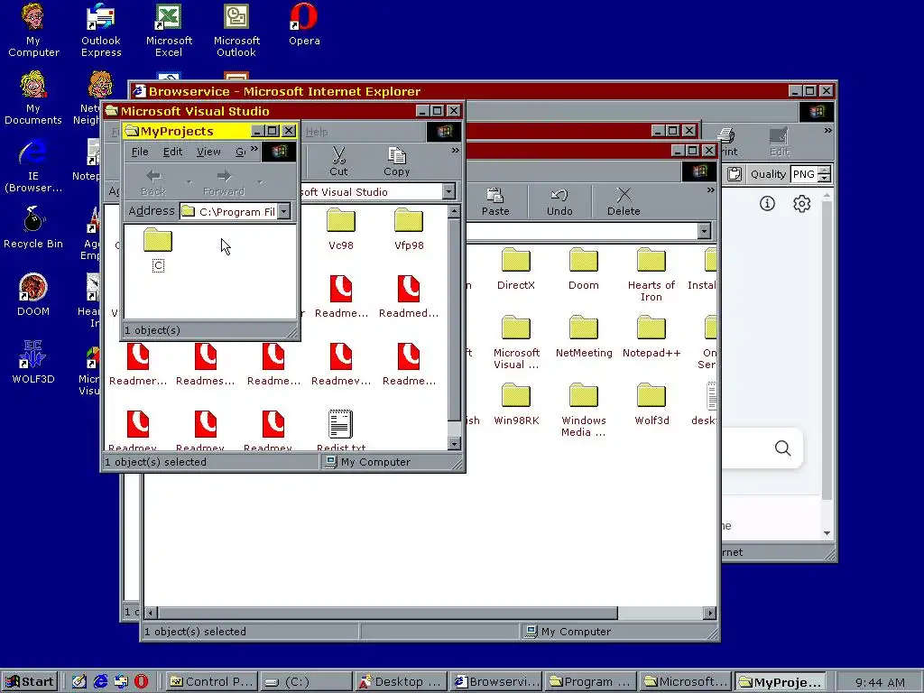Click horizontal scrollbar right arrow in Program Files
The width and height of the screenshot is (924, 693).
click(x=710, y=613)
